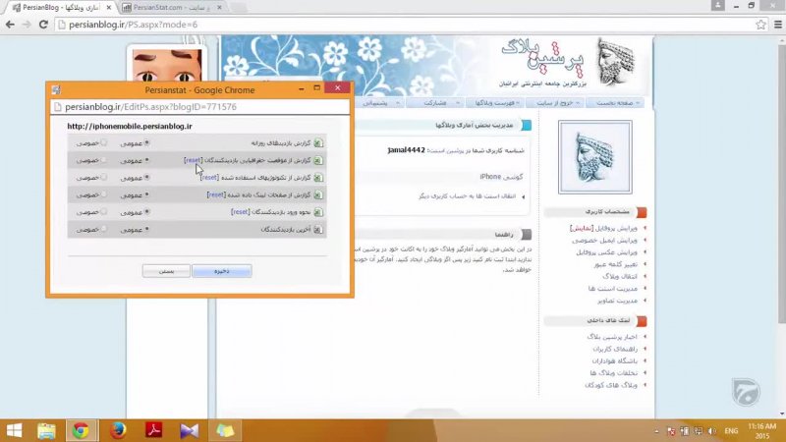Reload the persianblog.ir page
Screen dimensions: 786x442
point(43,24)
